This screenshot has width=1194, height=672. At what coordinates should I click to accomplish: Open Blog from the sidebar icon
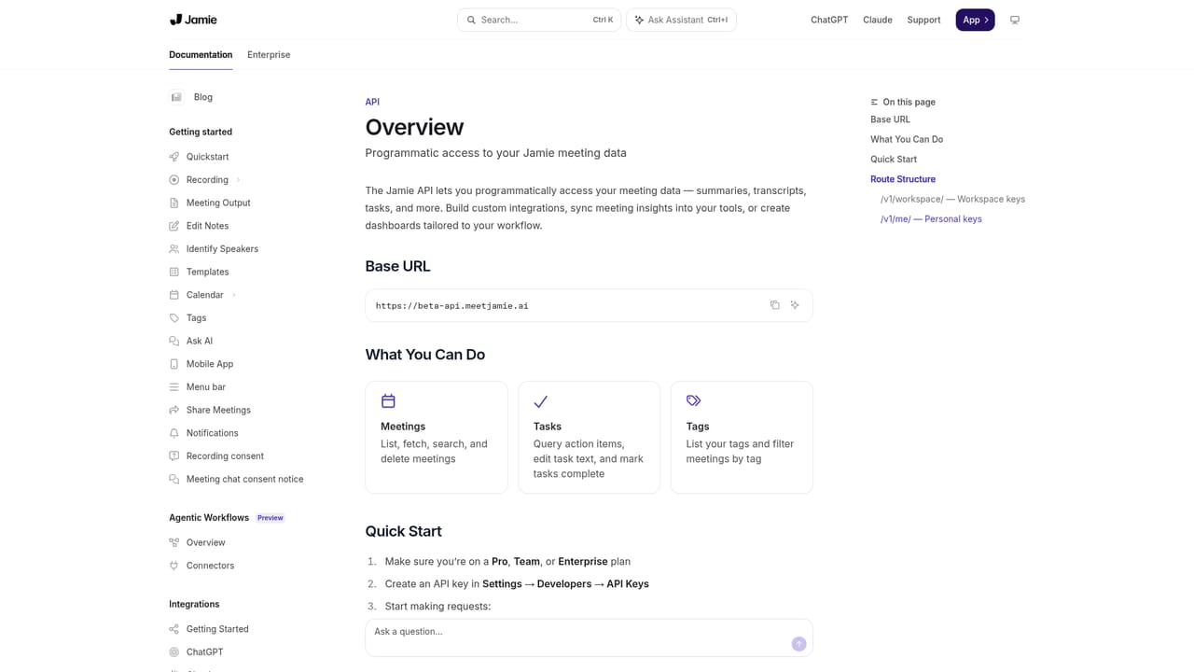pos(176,97)
